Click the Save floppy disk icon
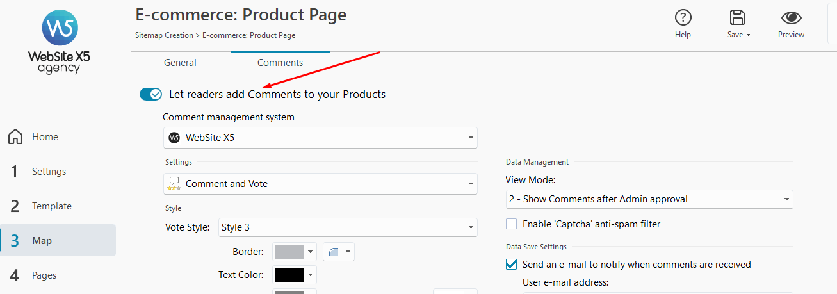Viewport: 837px width, 294px height. [738, 18]
